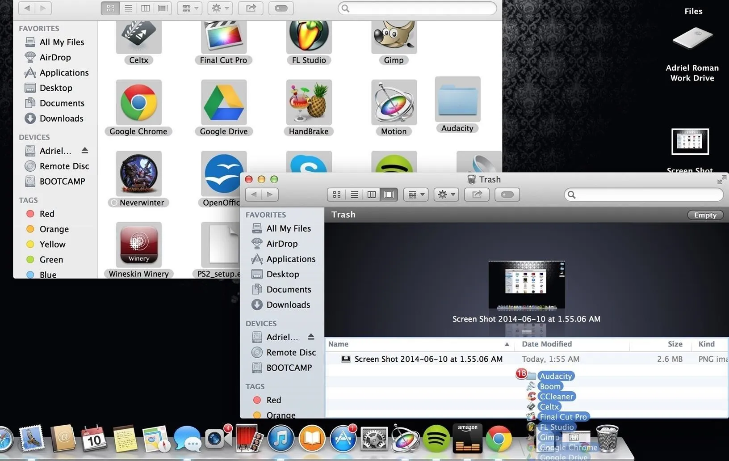This screenshot has width=729, height=461.
Task: Open Photo Booth from the Dock
Action: (x=249, y=438)
